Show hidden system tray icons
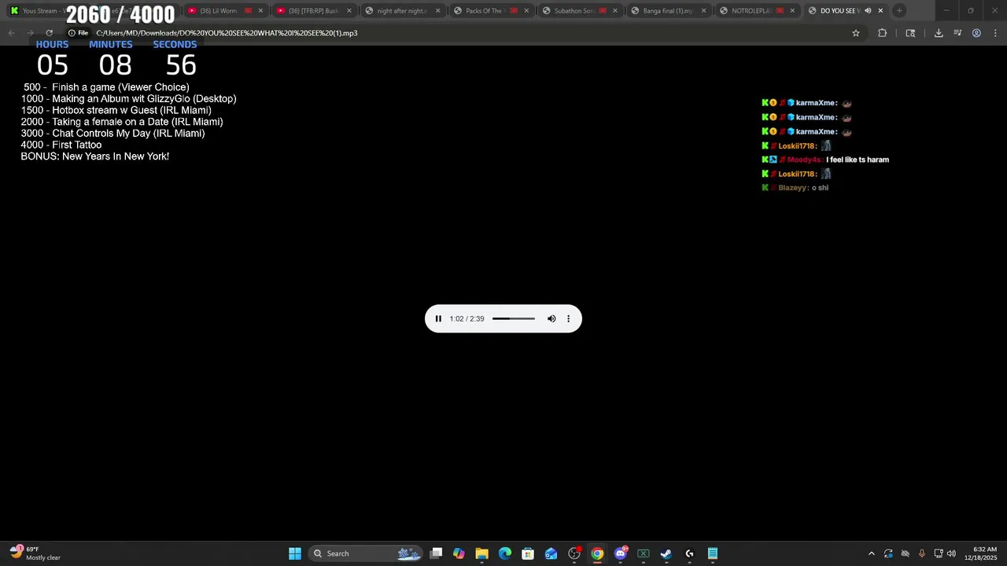Screen dimensions: 1007x566 click(x=871, y=553)
